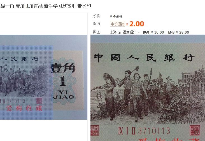Click the small chevron after 福建福州

pos(139,32)
